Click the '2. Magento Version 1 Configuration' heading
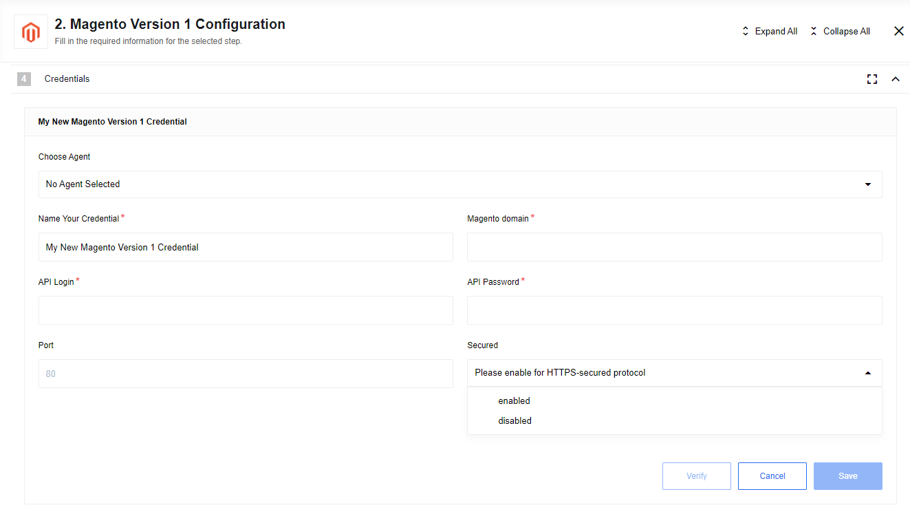 (x=170, y=24)
